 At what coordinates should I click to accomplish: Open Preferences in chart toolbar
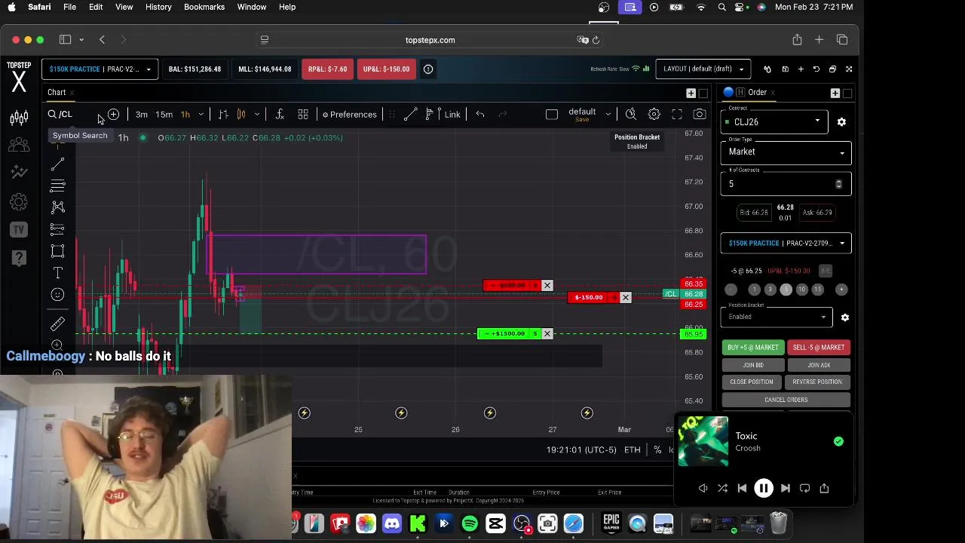[x=349, y=115]
